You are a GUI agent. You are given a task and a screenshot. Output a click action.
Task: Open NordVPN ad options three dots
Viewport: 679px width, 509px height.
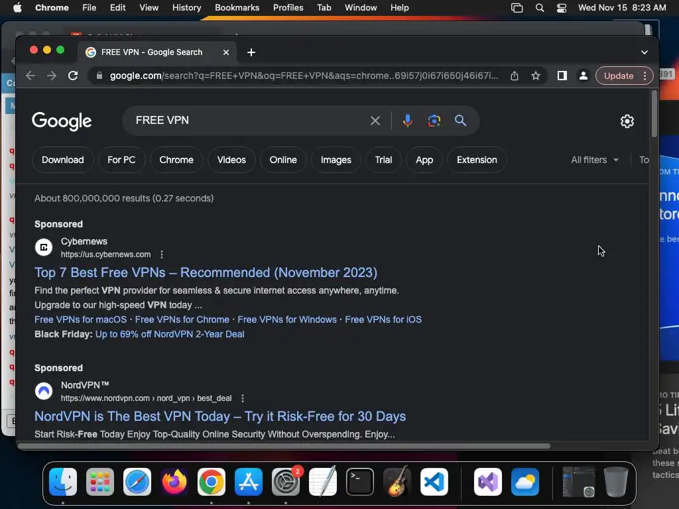[243, 398]
